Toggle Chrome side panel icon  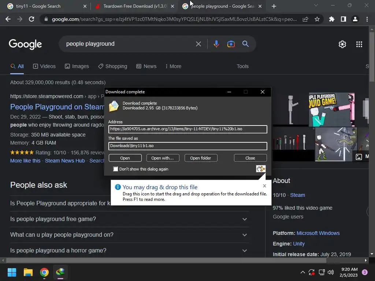pyautogui.click(x=344, y=19)
